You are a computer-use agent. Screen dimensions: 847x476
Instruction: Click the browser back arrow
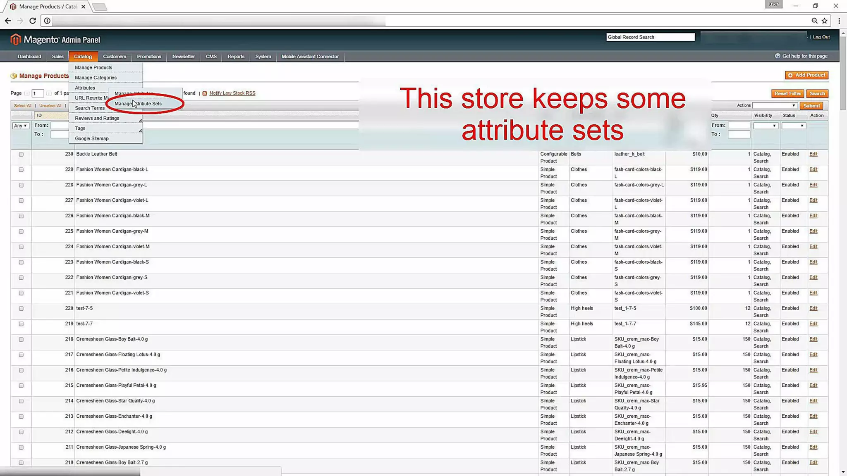(x=8, y=21)
